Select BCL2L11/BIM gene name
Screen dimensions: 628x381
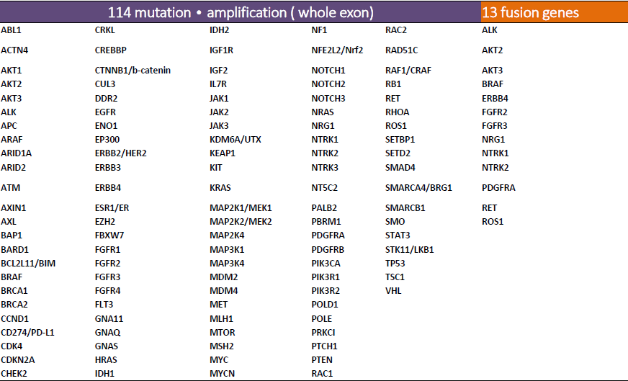(28, 264)
